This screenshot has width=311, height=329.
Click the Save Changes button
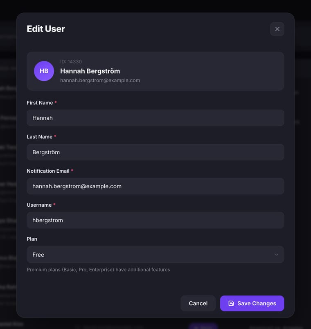[x=252, y=303]
